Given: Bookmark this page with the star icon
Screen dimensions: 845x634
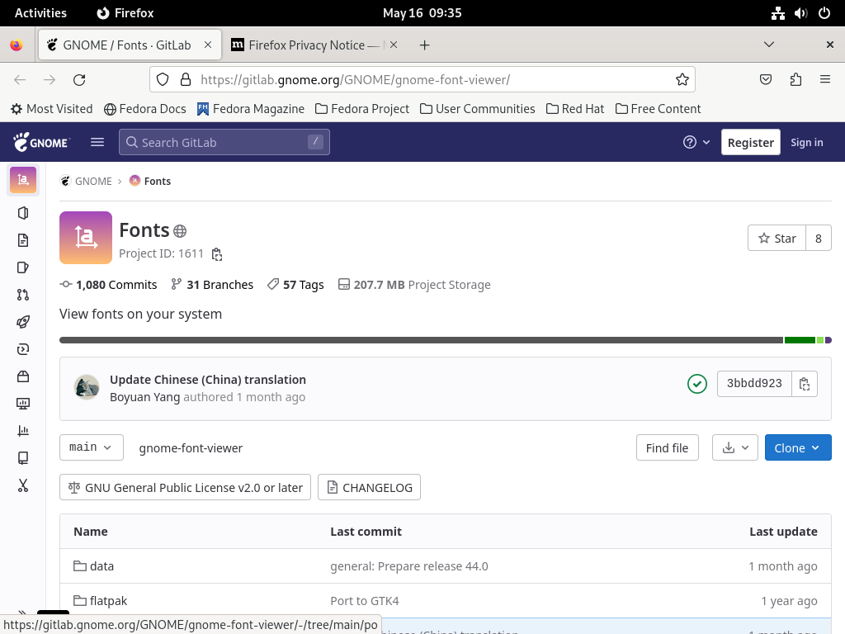Looking at the screenshot, I should coord(682,80).
